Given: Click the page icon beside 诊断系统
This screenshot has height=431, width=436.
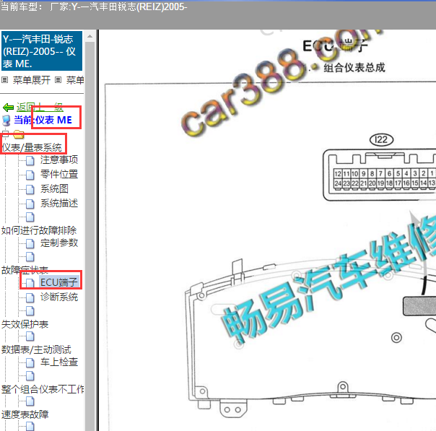Looking at the screenshot, I should pos(30,298).
